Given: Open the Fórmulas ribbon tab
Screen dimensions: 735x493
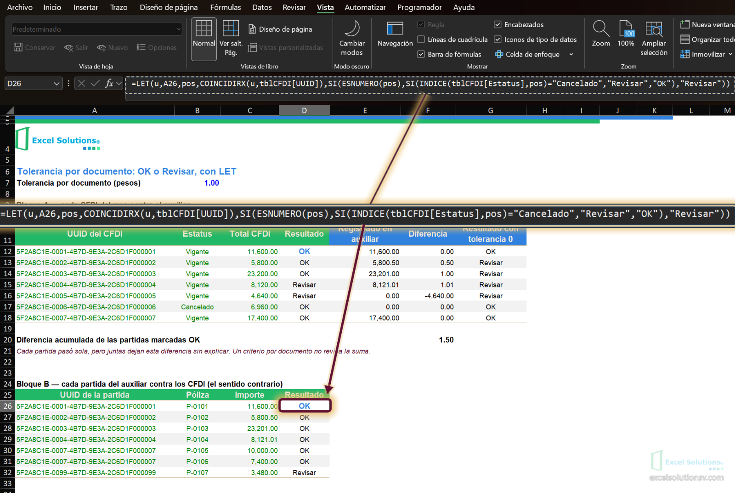Looking at the screenshot, I should 226,7.
